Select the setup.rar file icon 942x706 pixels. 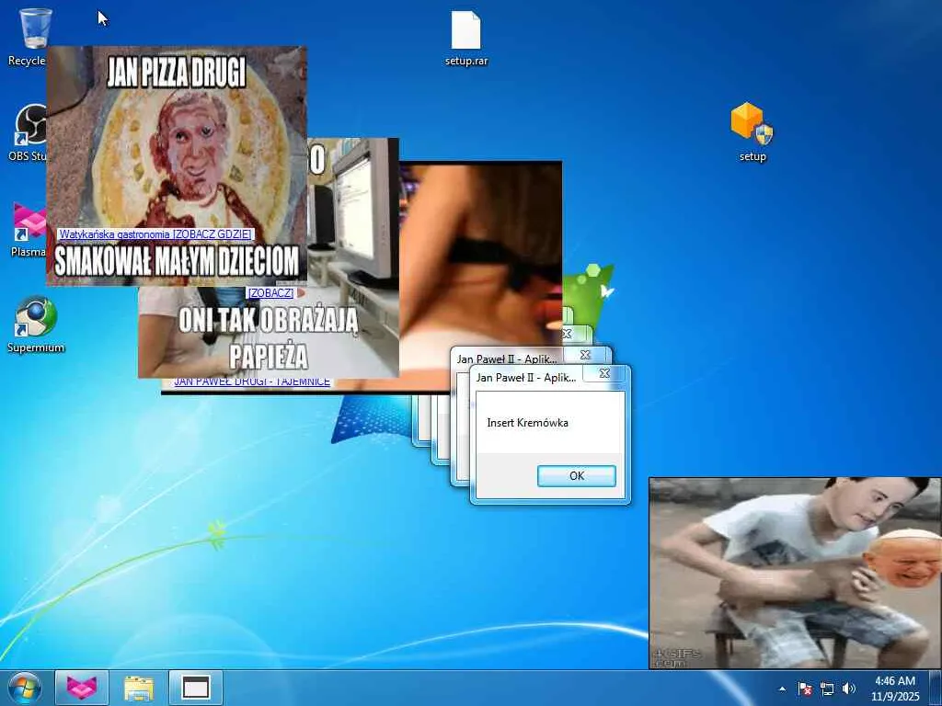(466, 39)
